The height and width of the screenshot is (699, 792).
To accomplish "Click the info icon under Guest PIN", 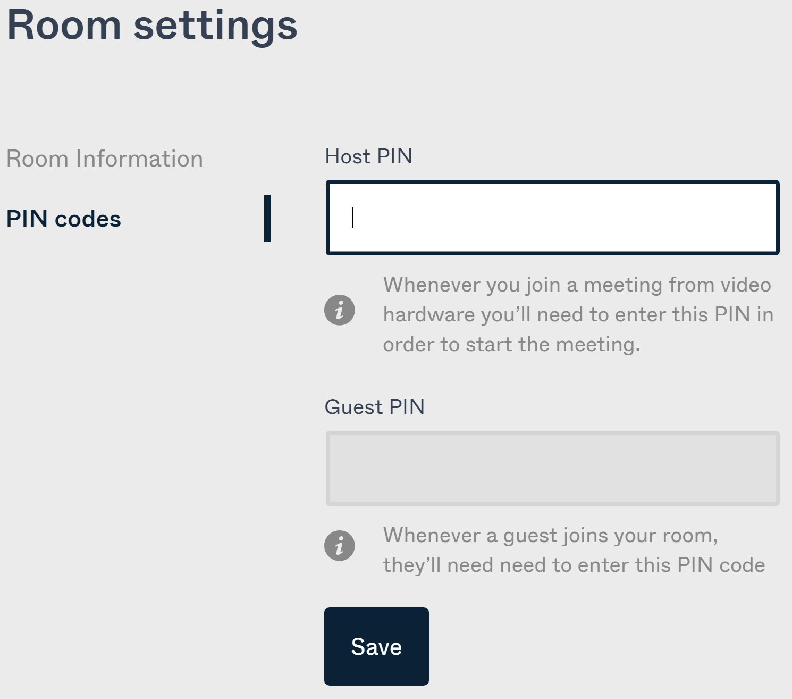I will point(340,546).
